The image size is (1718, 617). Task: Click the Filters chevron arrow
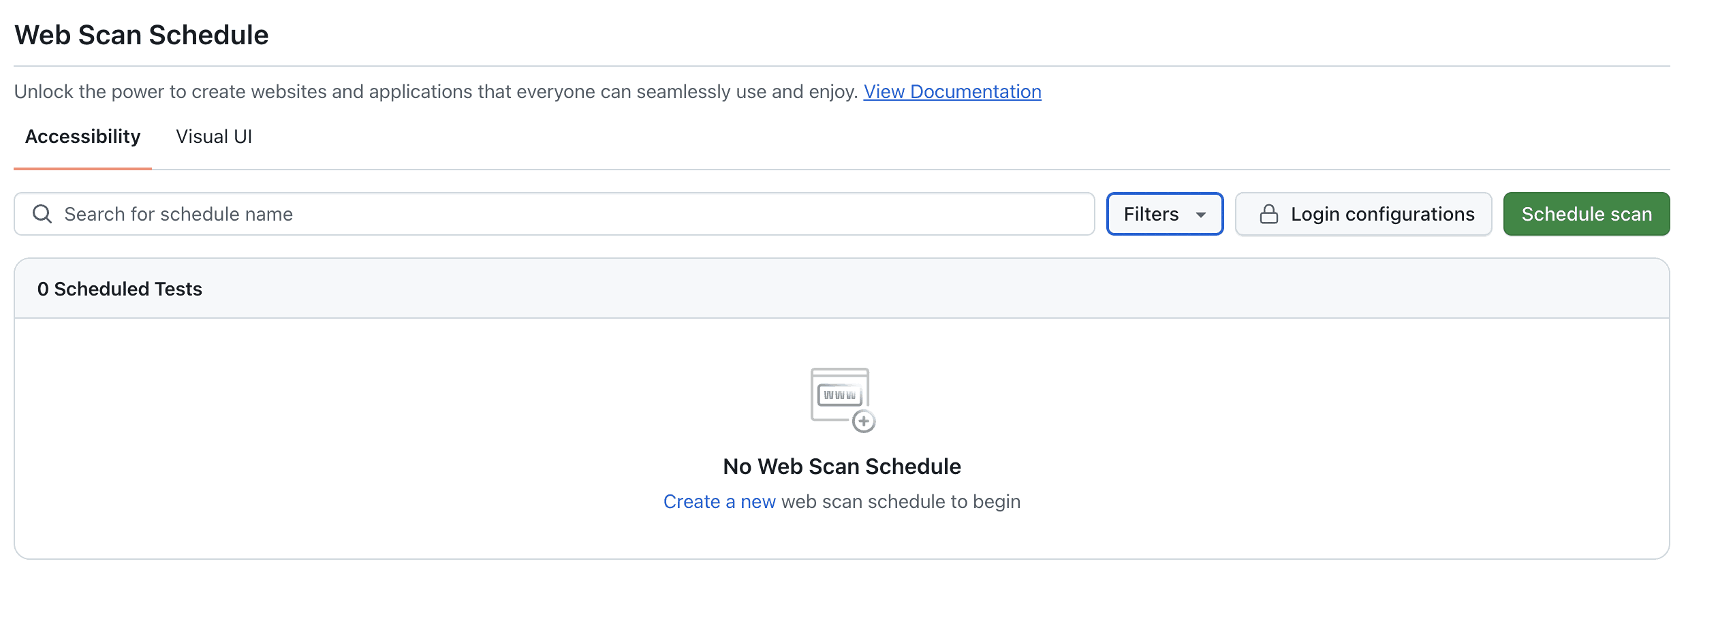[1201, 215]
